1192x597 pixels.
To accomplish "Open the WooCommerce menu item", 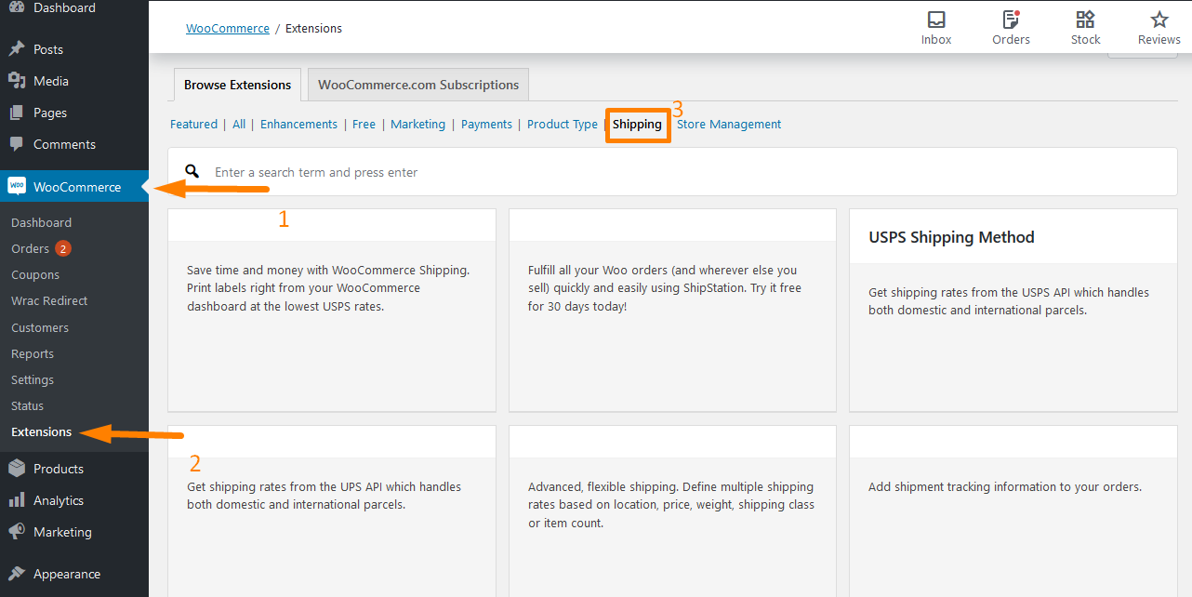I will click(x=74, y=186).
